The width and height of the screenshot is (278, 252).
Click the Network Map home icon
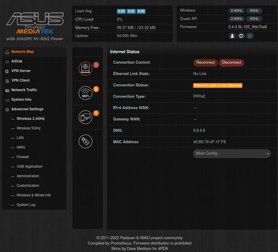(x=7, y=52)
